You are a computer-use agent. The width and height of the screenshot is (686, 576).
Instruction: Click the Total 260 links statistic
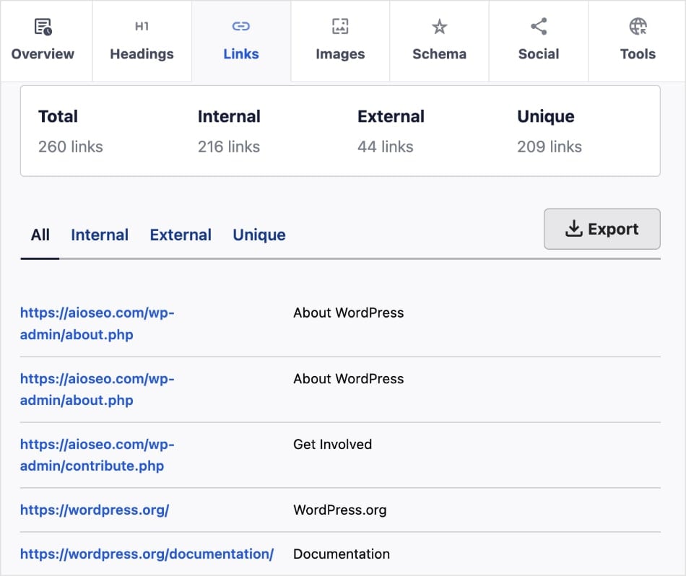pos(70,131)
